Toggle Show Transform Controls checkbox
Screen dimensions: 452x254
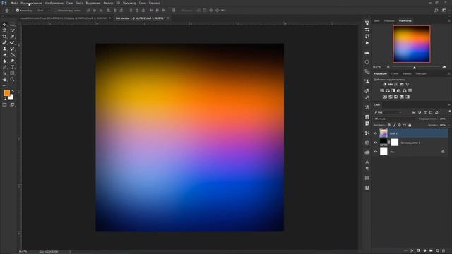[x=56, y=11]
